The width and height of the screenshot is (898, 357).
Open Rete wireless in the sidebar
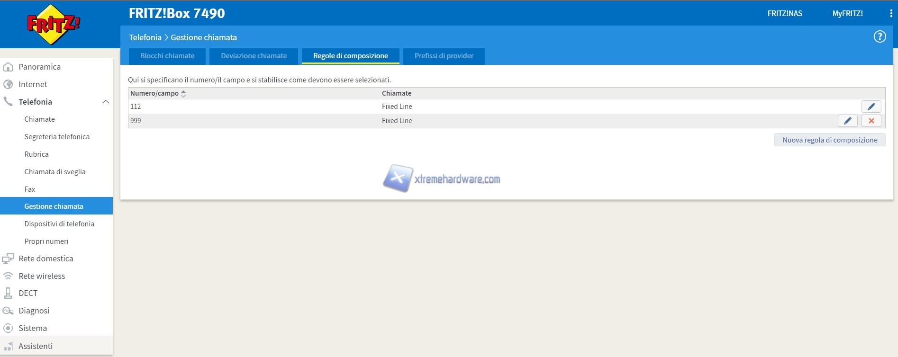coord(42,276)
